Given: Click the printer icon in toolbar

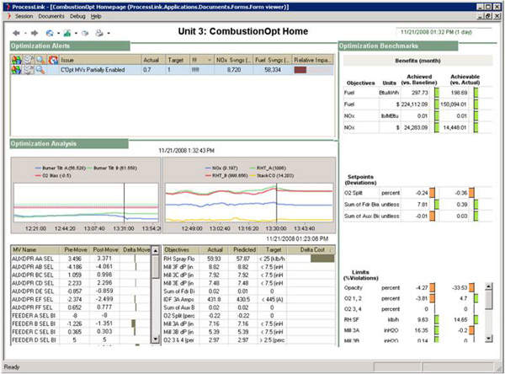Looking at the screenshot, I should 99,33.
